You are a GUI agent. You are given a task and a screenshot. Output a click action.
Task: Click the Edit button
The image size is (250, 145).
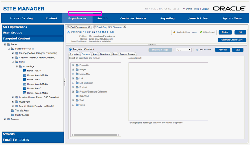pyautogui.click(x=240, y=32)
